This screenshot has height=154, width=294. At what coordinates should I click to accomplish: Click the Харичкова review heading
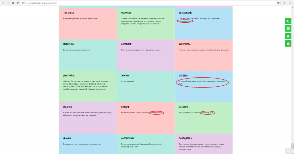point(185,44)
